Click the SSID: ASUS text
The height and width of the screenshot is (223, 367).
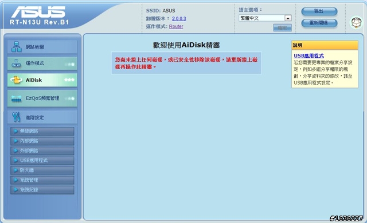tap(161, 11)
